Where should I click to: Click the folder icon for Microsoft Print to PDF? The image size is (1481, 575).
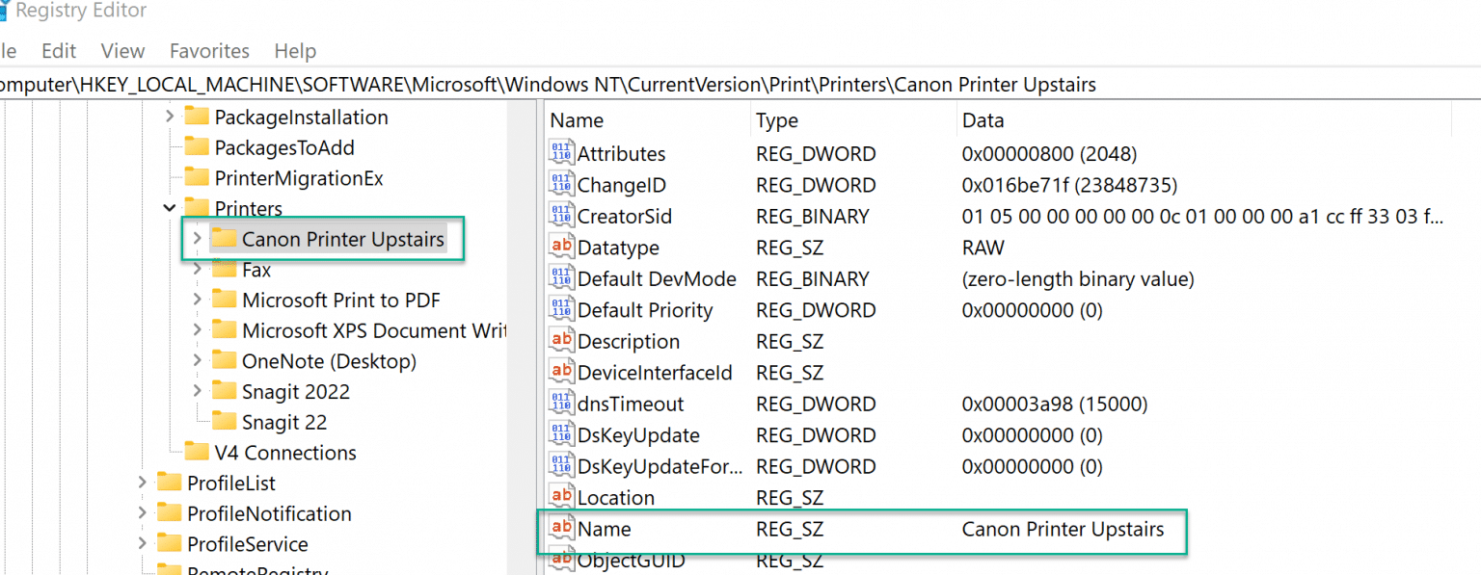pos(225,300)
